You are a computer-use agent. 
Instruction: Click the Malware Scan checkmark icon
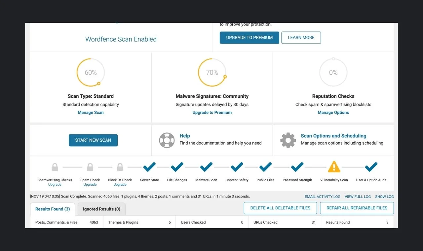coord(206,167)
